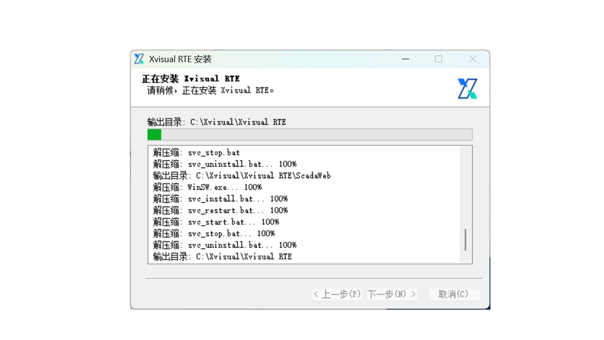604x340 pixels.
Task: Click the Xvisual title bar app icon
Action: 139,59
